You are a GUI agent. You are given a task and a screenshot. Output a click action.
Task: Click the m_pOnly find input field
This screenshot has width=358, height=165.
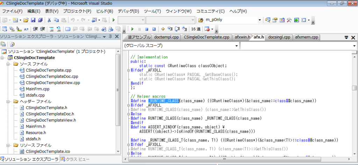point(231,20)
